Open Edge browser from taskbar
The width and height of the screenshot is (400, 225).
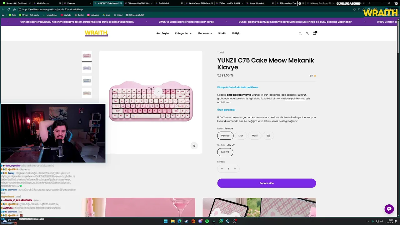pyautogui.click(x=179, y=221)
